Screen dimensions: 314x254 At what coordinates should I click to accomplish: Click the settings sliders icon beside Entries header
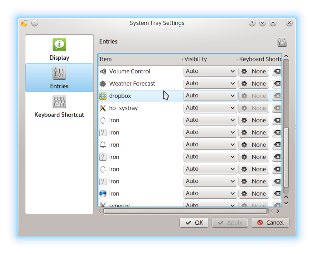pos(282,42)
